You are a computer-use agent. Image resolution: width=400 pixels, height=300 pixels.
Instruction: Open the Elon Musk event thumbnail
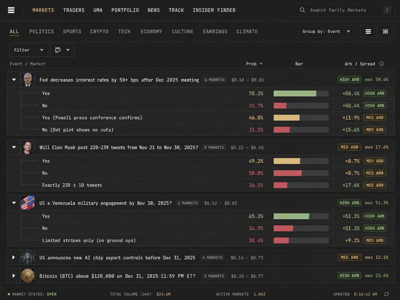27,147
